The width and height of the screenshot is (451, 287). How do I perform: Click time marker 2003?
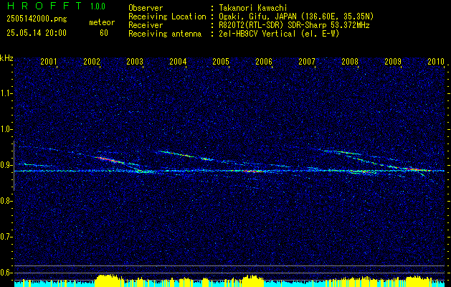[135, 61]
